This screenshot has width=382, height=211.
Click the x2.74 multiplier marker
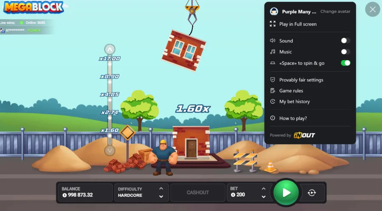click(110, 112)
